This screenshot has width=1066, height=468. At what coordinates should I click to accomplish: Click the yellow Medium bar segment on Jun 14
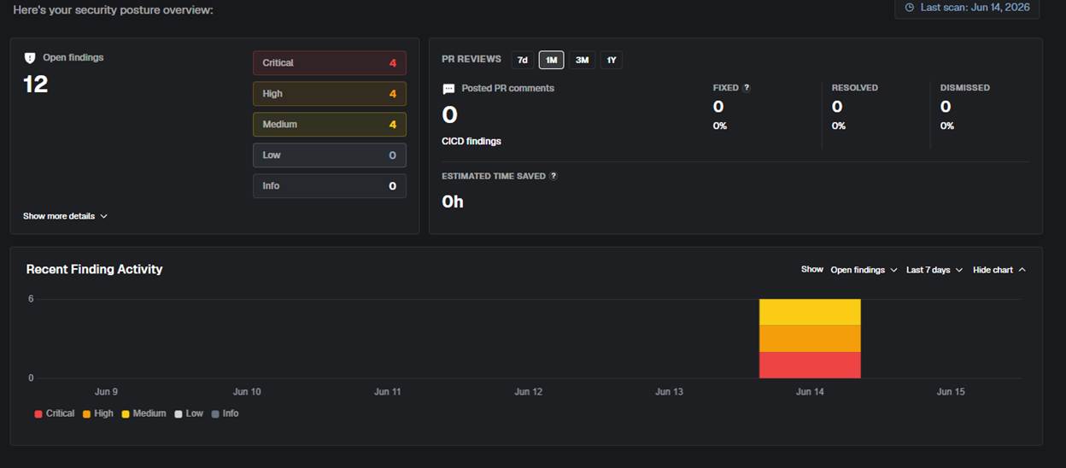(810, 312)
